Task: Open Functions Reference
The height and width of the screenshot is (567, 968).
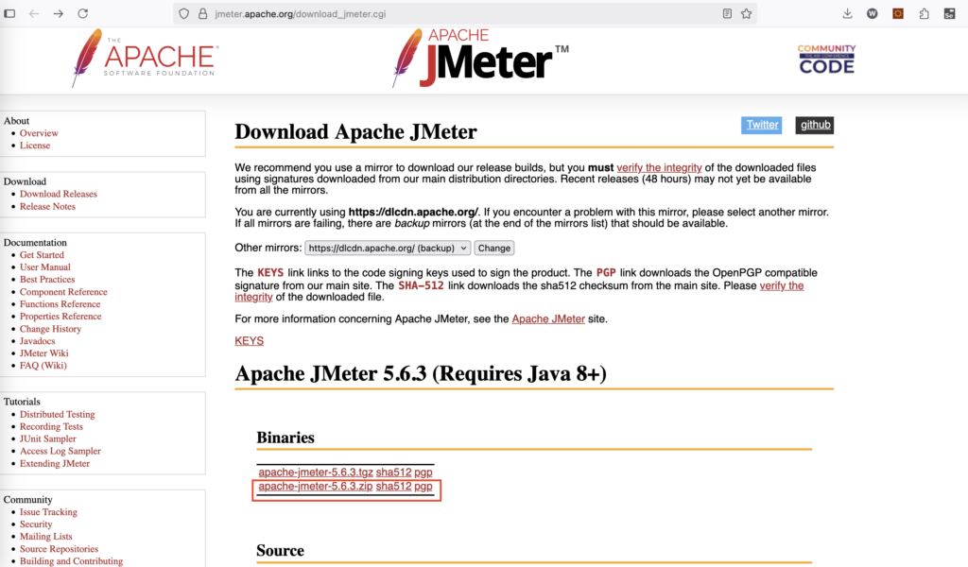Action: coord(60,304)
